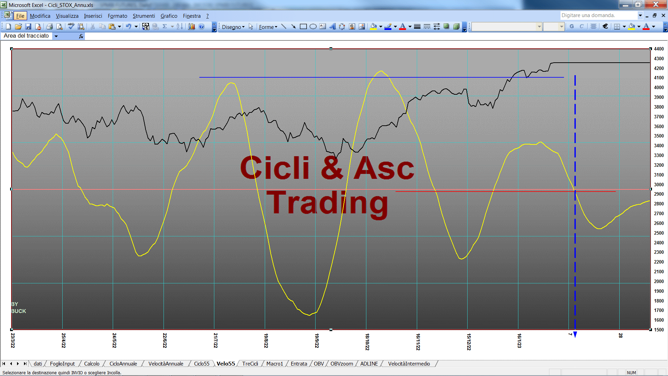
Task: Open the Grafico menu
Action: tap(169, 16)
